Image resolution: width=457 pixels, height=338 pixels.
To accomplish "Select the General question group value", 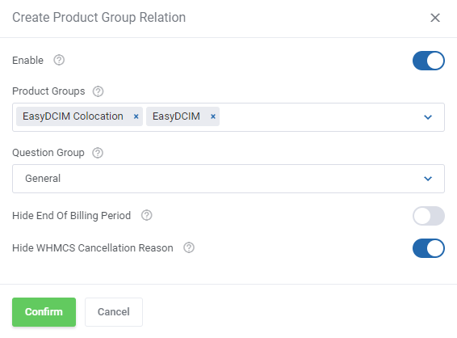I will pos(43,179).
